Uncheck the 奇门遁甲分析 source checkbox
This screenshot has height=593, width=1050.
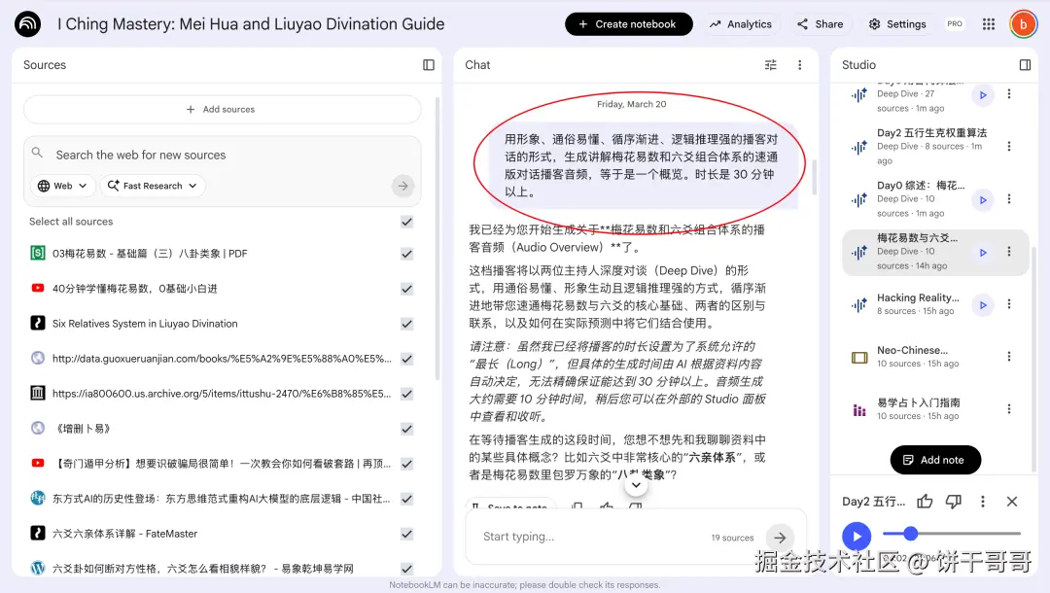[406, 464]
